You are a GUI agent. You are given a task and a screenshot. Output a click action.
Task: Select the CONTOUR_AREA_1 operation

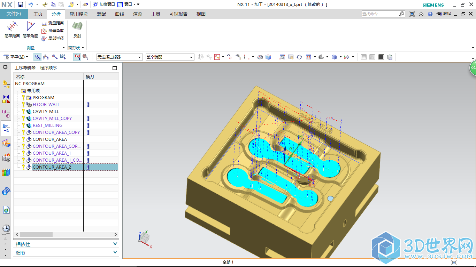tap(52, 153)
